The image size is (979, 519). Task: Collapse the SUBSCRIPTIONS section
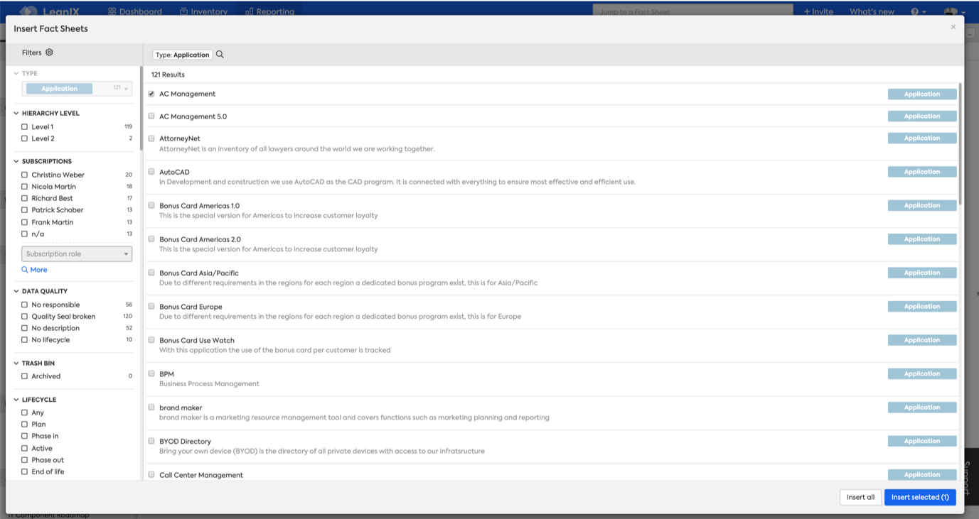point(16,161)
